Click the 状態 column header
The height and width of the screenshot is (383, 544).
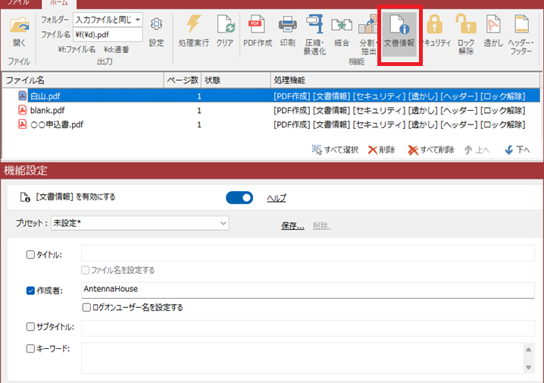point(236,80)
